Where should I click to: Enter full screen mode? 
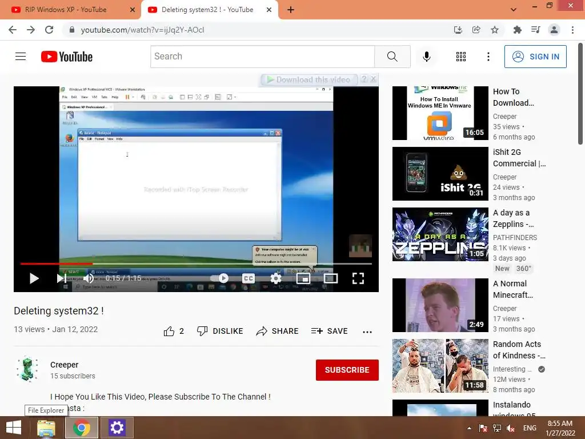tap(358, 278)
